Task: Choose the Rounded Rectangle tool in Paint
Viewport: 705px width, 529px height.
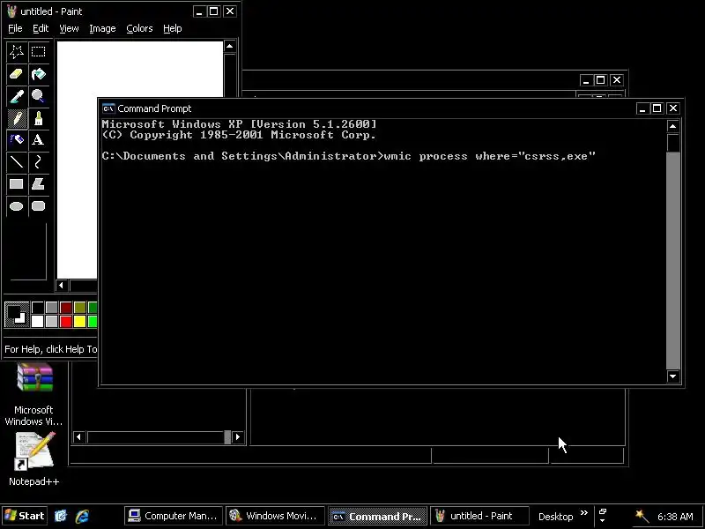Action: [38, 206]
